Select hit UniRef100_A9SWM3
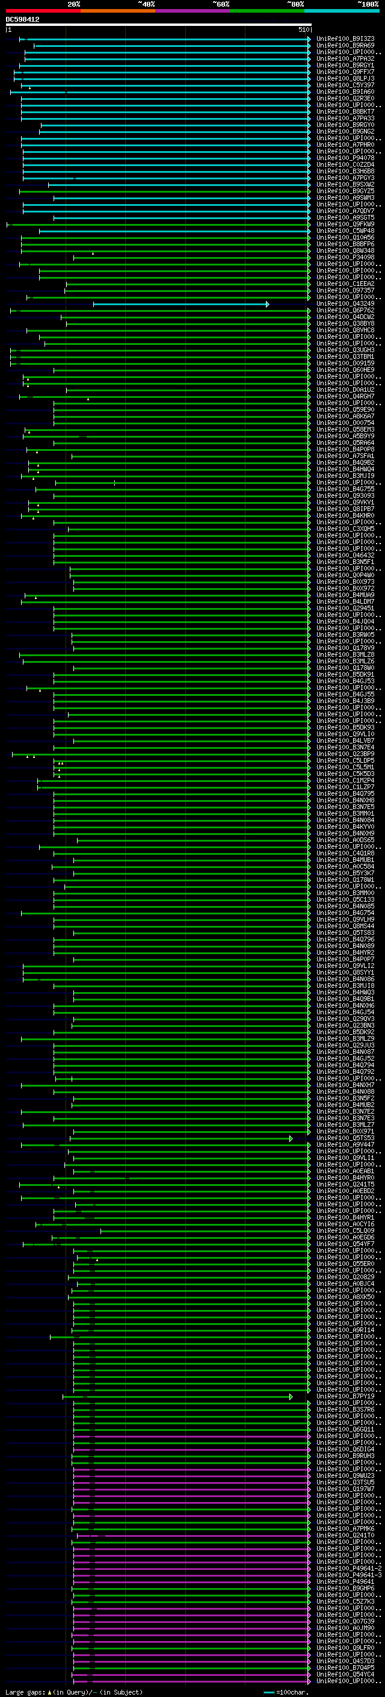Viewport: 385px width, 1697px height. point(345,198)
